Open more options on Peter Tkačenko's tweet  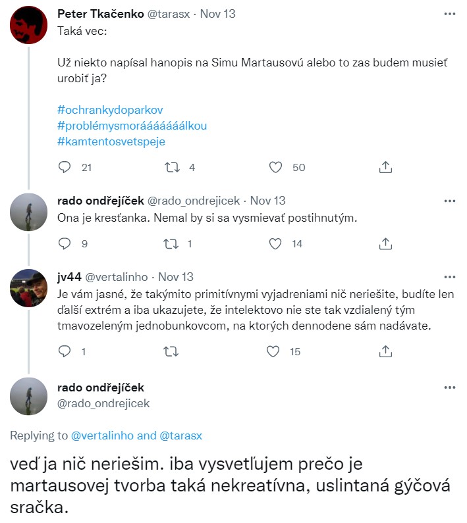click(x=449, y=14)
